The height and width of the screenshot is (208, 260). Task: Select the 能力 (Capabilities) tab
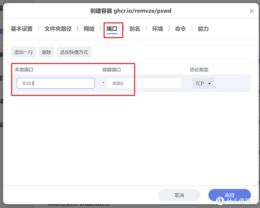203,29
